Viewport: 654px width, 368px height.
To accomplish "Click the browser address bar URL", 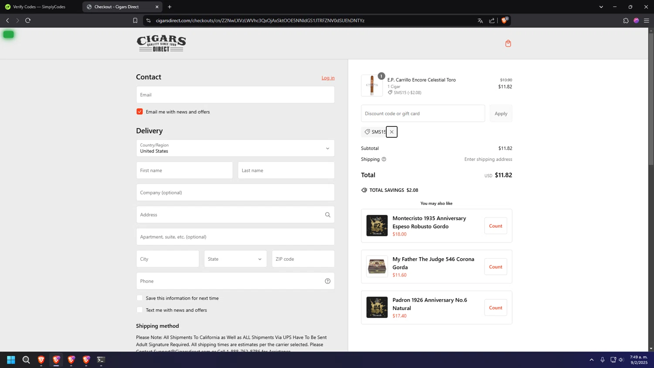I will (x=260, y=20).
